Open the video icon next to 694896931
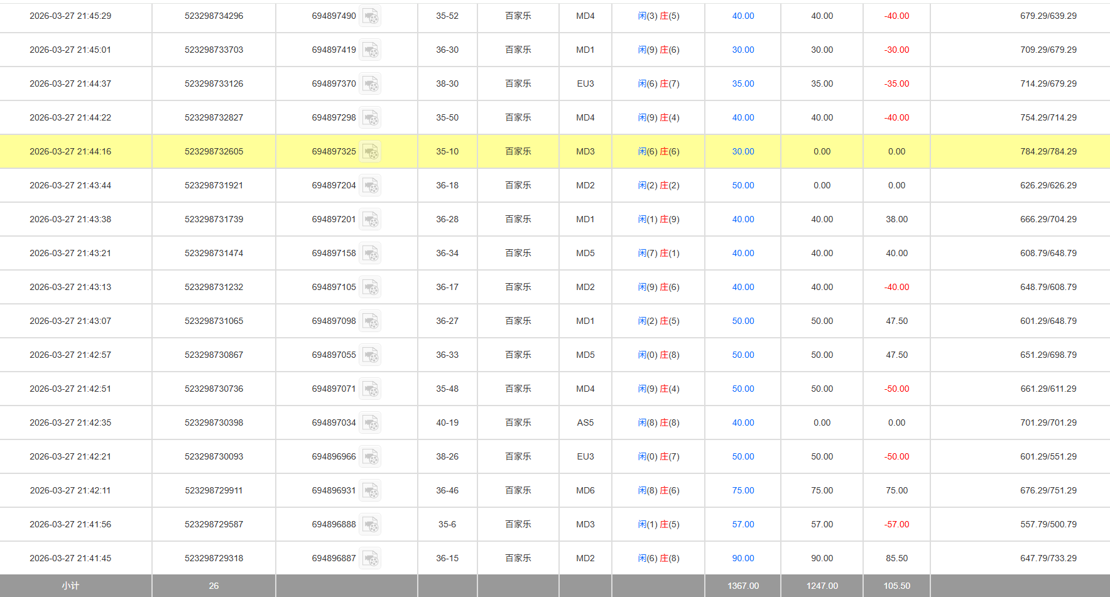Viewport: 1110px width, 597px height. pyautogui.click(x=370, y=491)
